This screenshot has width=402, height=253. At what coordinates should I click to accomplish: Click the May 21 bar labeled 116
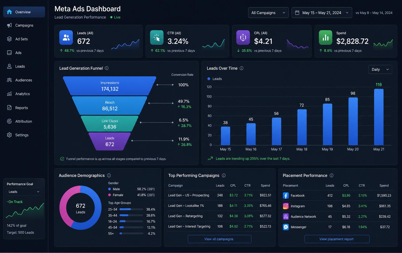coord(379,117)
